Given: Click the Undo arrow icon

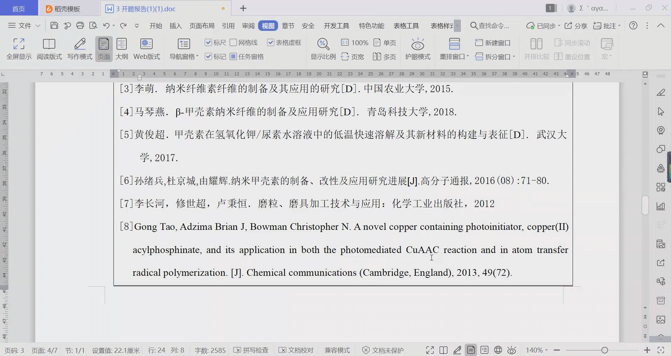Looking at the screenshot, I should [106, 26].
